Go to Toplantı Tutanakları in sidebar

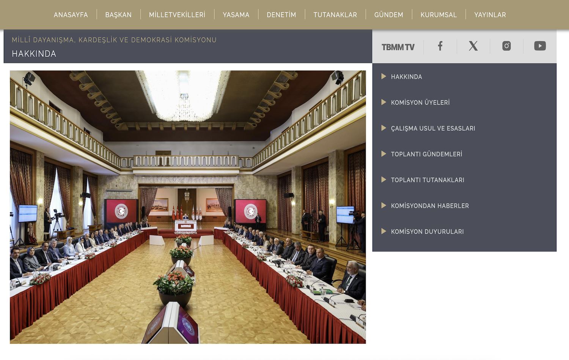428,180
